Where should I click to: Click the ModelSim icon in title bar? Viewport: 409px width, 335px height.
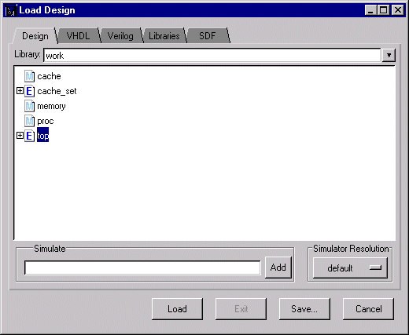tap(10, 10)
